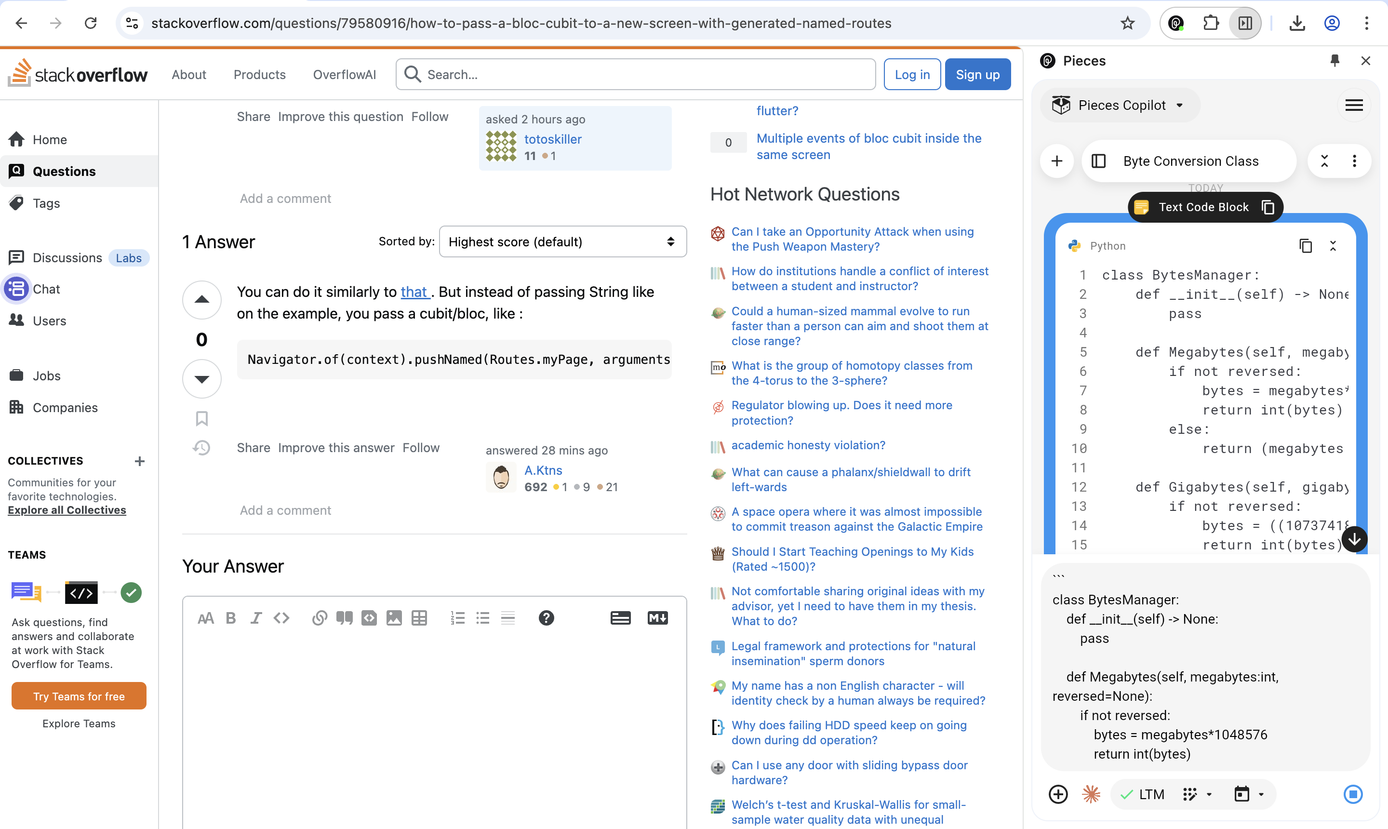Viewport: 1388px width, 829px height.
Task: Insert a link in answer editor
Action: pos(320,618)
